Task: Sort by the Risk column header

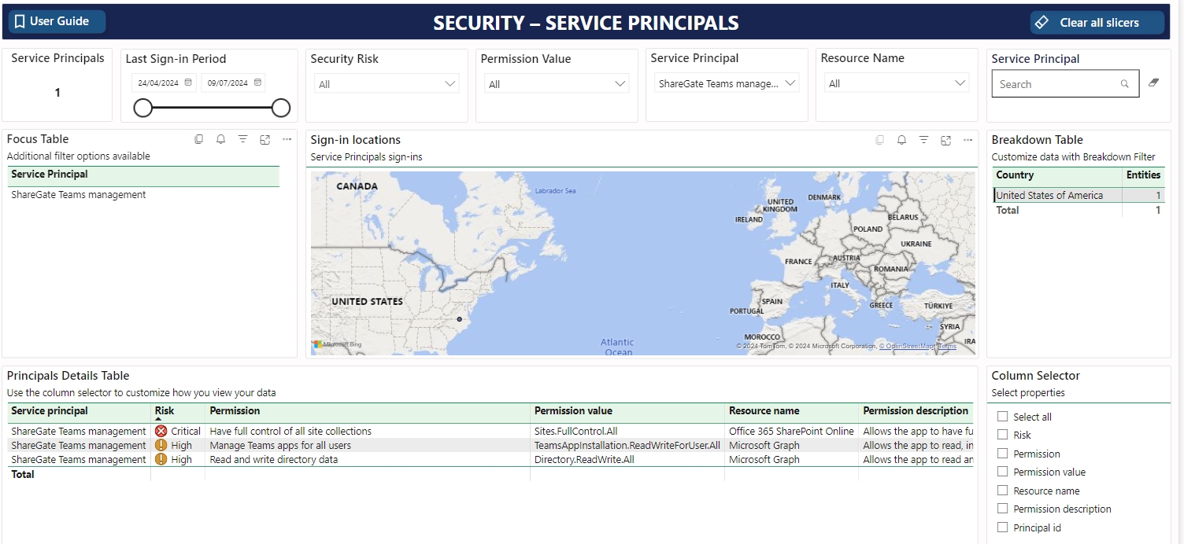Action: click(x=165, y=410)
